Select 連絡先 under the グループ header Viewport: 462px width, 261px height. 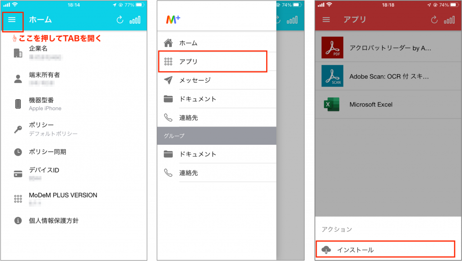point(188,173)
